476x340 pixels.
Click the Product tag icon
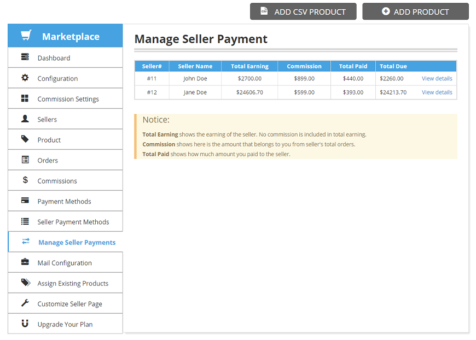tap(25, 139)
